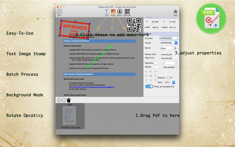Center the stamp using the circle icon

coord(151,76)
